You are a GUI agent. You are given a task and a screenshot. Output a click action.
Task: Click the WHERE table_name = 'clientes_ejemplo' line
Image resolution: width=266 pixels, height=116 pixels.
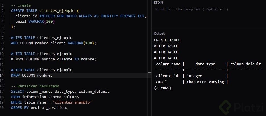51,102
